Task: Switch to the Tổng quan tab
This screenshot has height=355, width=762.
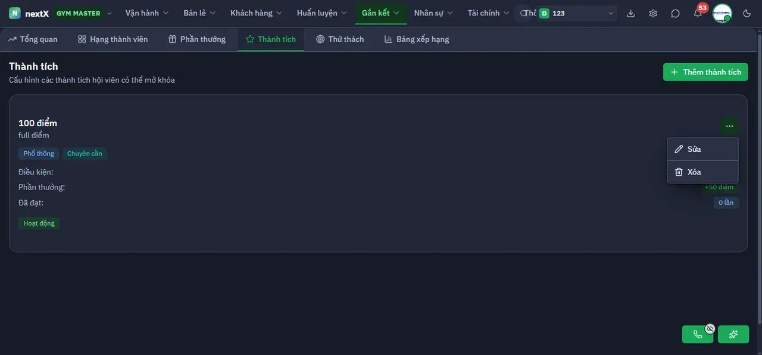Action: 33,39
